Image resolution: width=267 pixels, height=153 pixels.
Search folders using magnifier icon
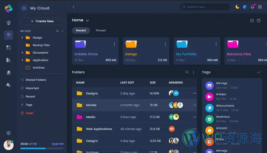[187, 72]
